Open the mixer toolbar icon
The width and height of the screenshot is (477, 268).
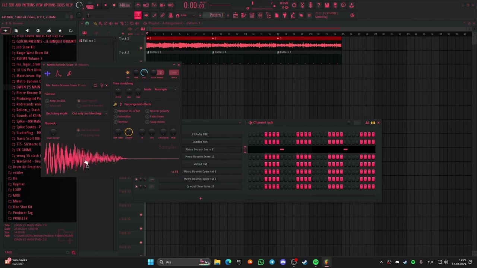tap(260, 15)
